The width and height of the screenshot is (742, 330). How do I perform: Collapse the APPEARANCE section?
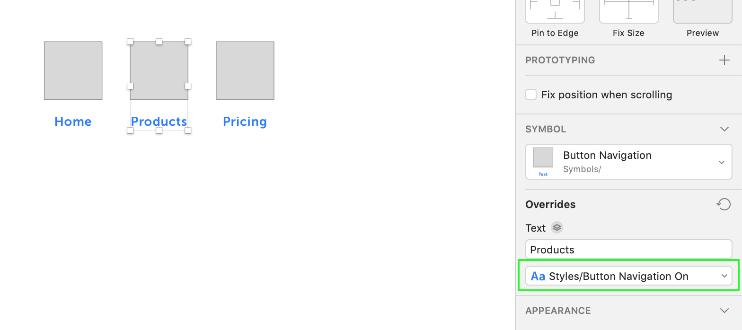(x=724, y=311)
